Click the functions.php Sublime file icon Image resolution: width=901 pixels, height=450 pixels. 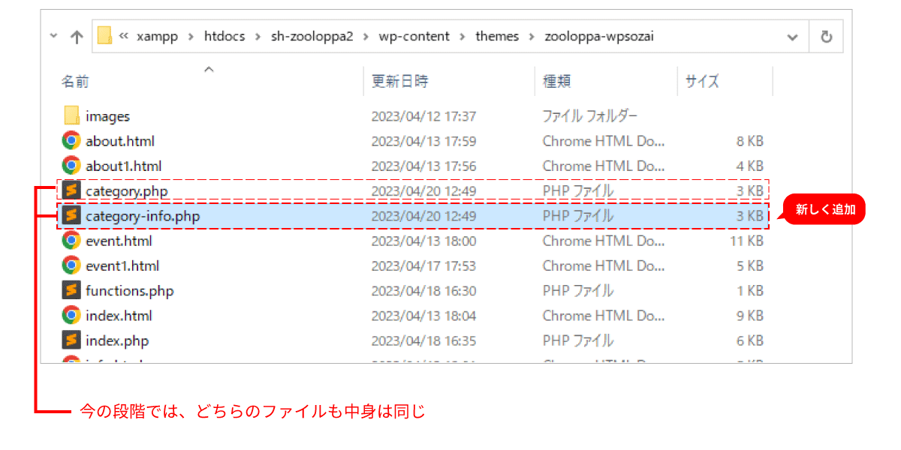click(71, 290)
